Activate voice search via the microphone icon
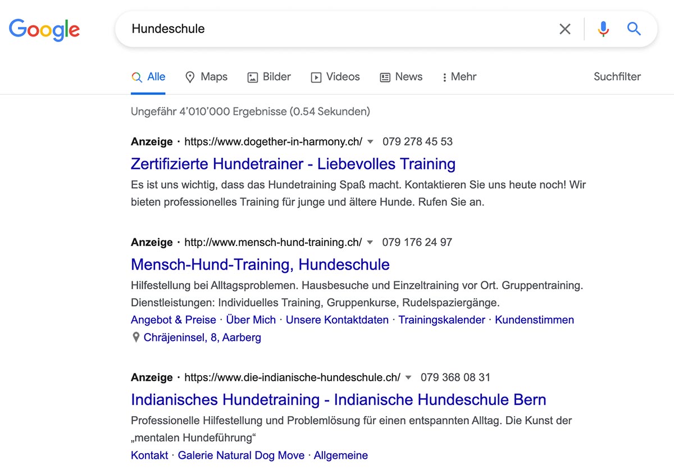This screenshot has height=470, width=674. tap(603, 29)
